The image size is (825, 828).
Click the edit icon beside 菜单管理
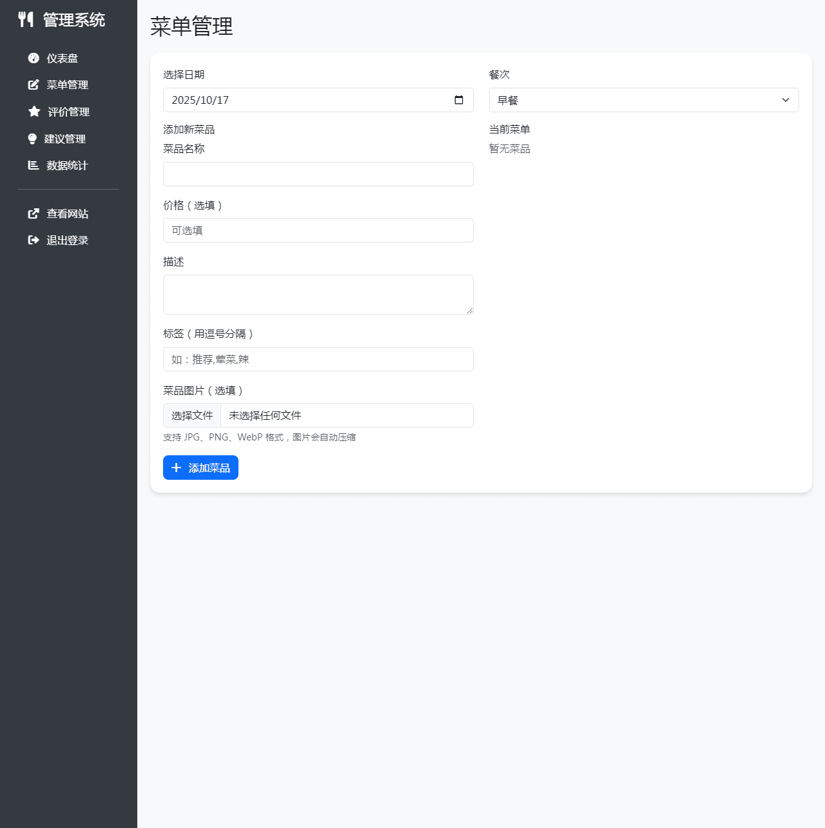[x=33, y=84]
